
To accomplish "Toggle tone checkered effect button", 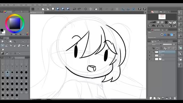I will (168, 35).
